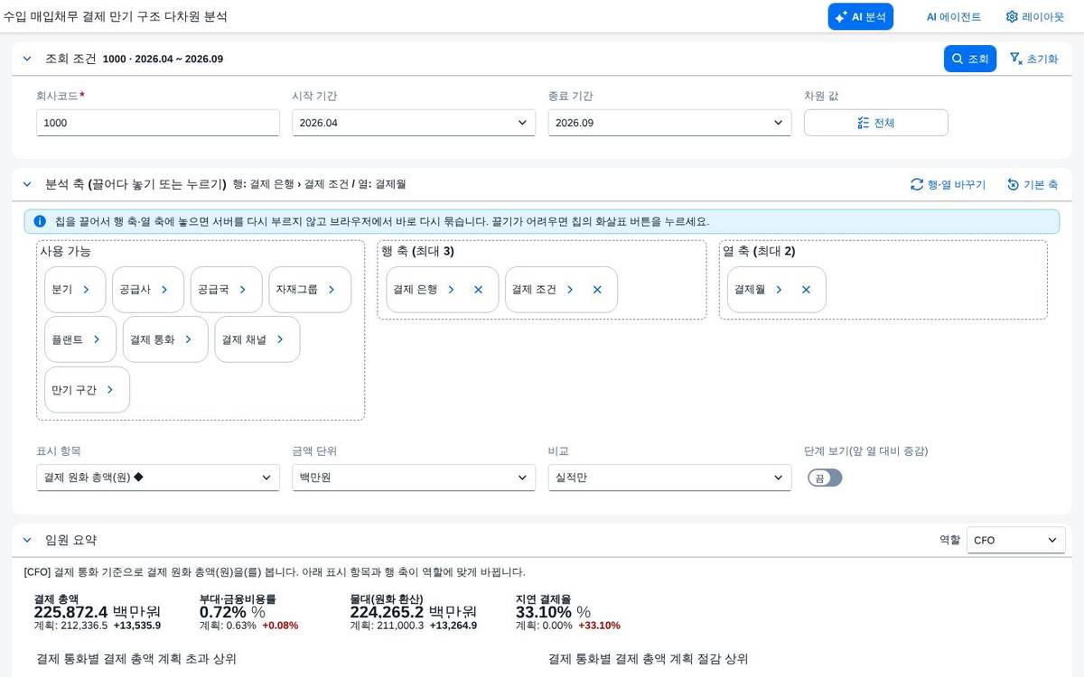Click the 결제 조건 chip arrow

point(570,290)
